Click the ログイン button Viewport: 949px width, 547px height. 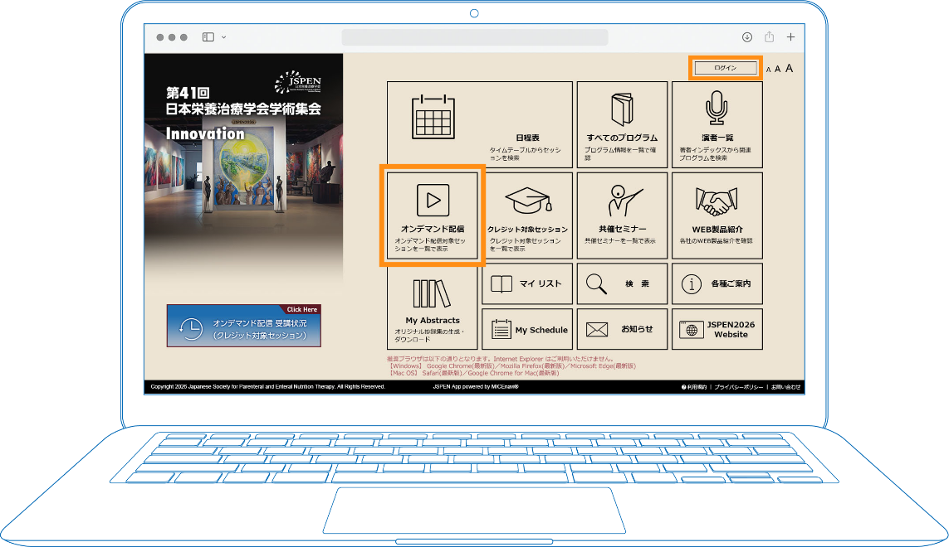tap(725, 68)
